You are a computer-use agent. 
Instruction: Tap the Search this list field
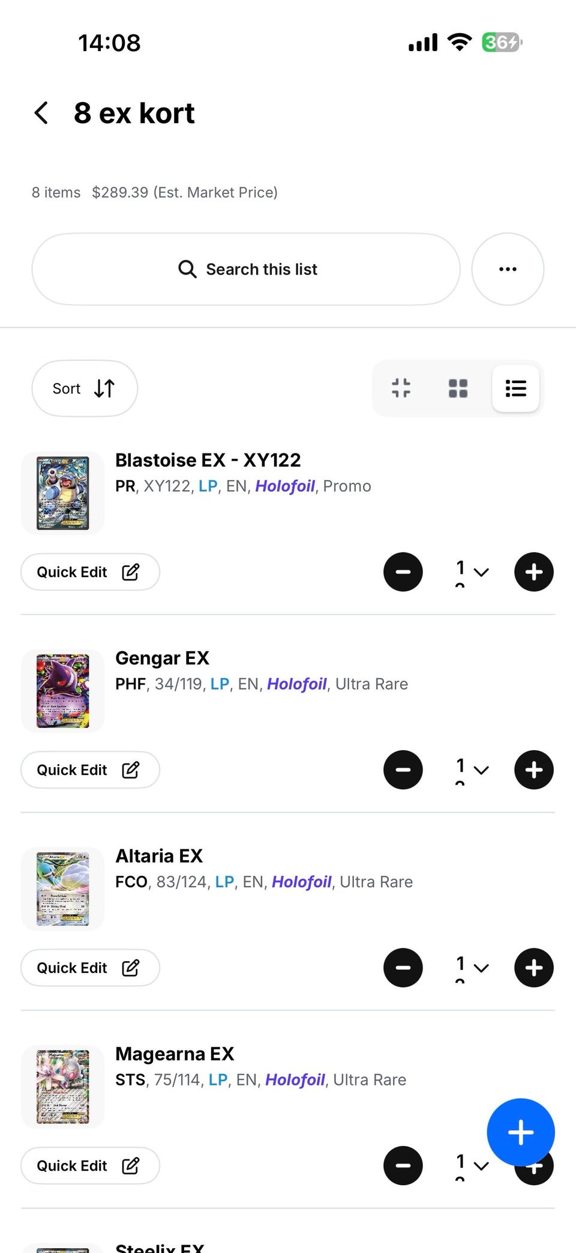246,269
